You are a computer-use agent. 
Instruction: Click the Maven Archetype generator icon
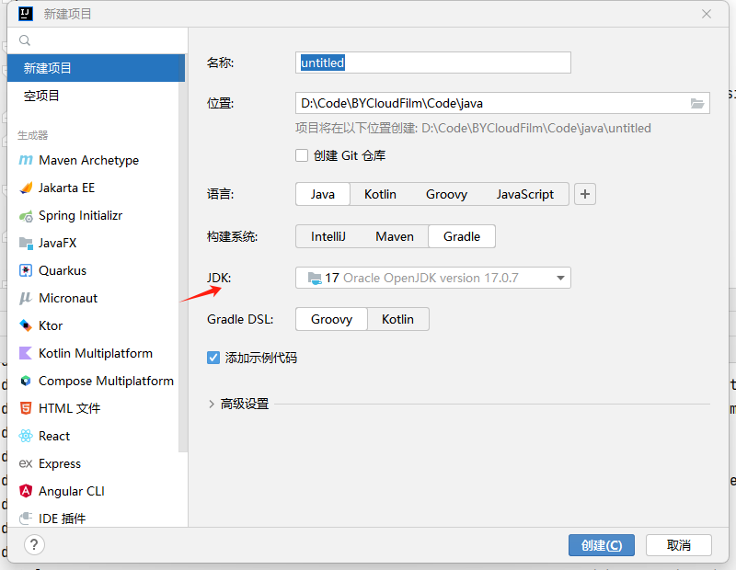26,161
